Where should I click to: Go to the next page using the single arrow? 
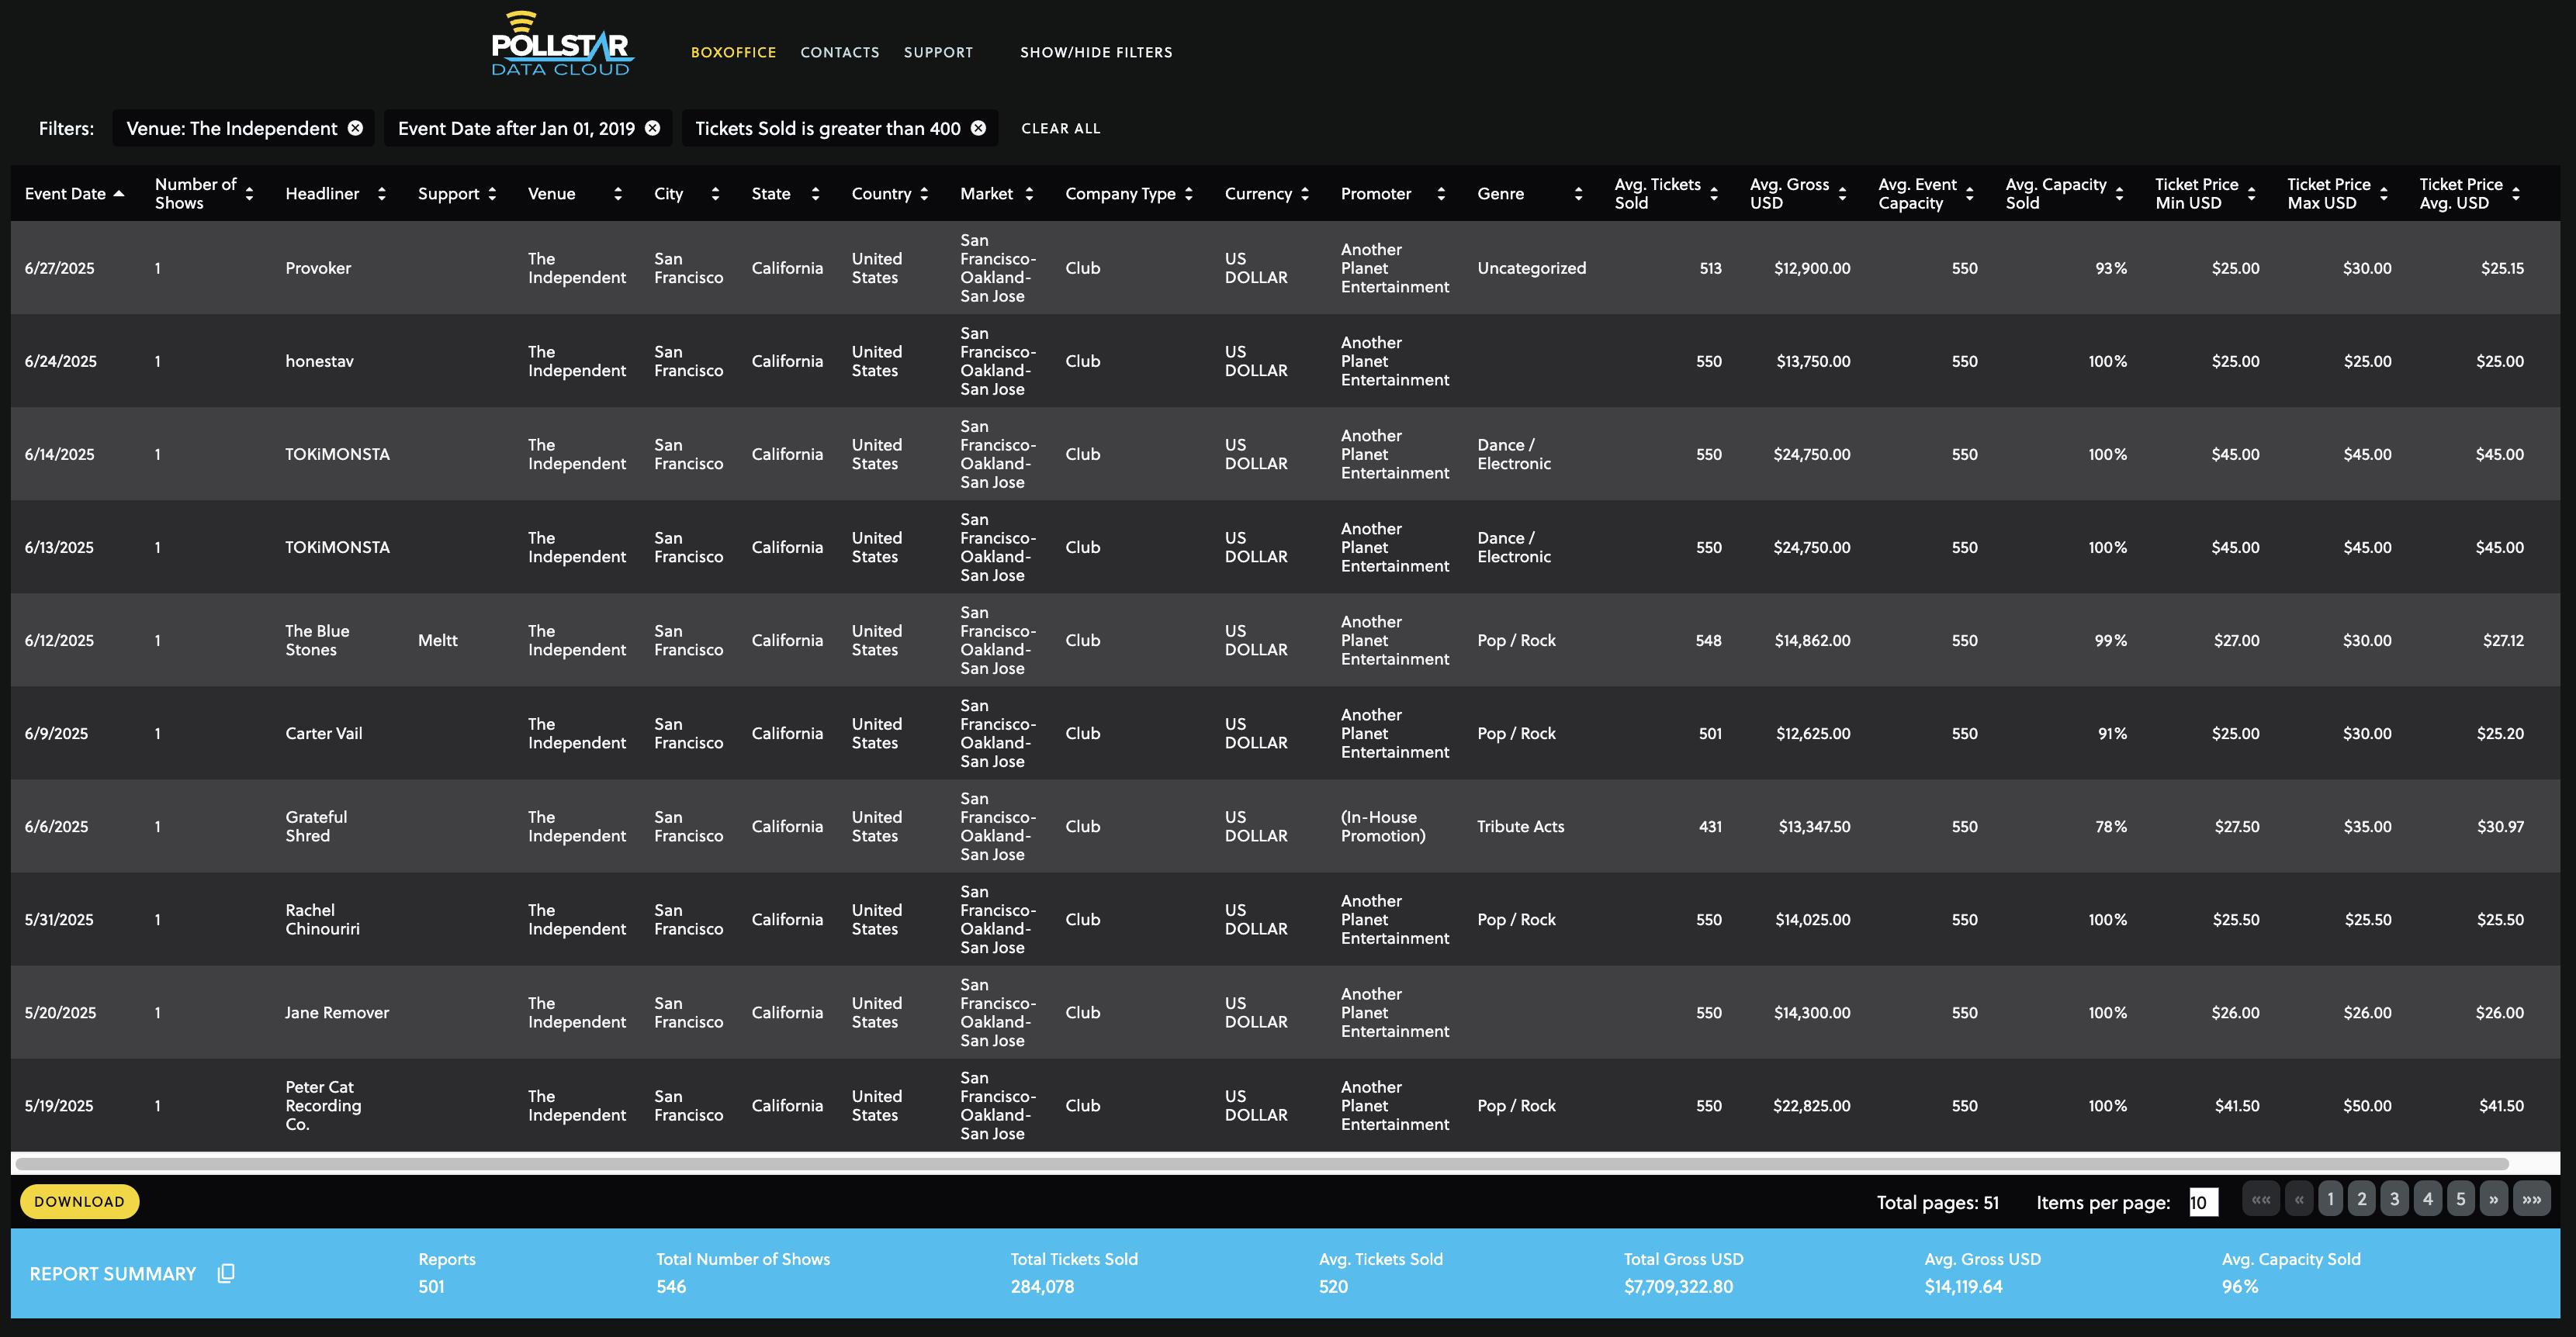2493,1199
